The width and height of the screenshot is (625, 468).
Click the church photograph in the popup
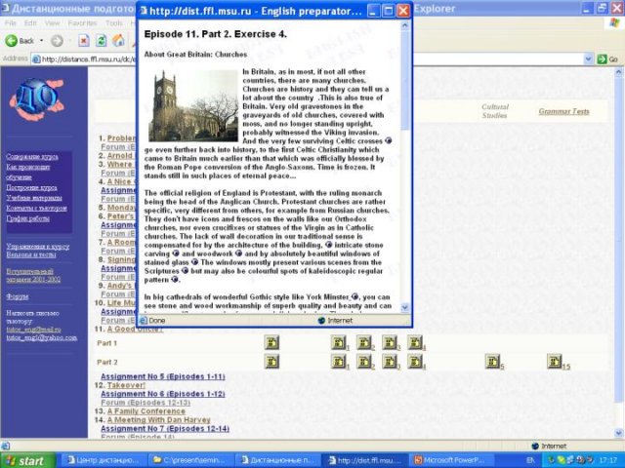[193, 106]
